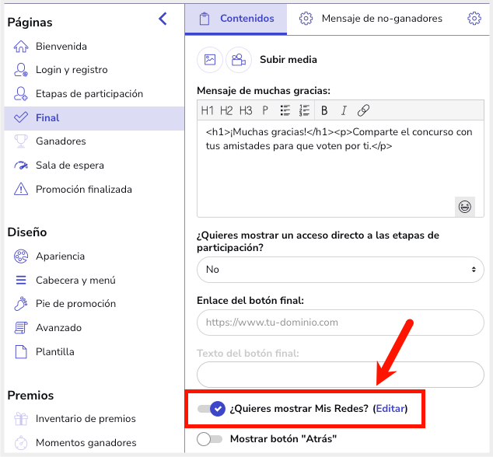
Task: Open the emoji picker in editor
Action: tap(464, 207)
